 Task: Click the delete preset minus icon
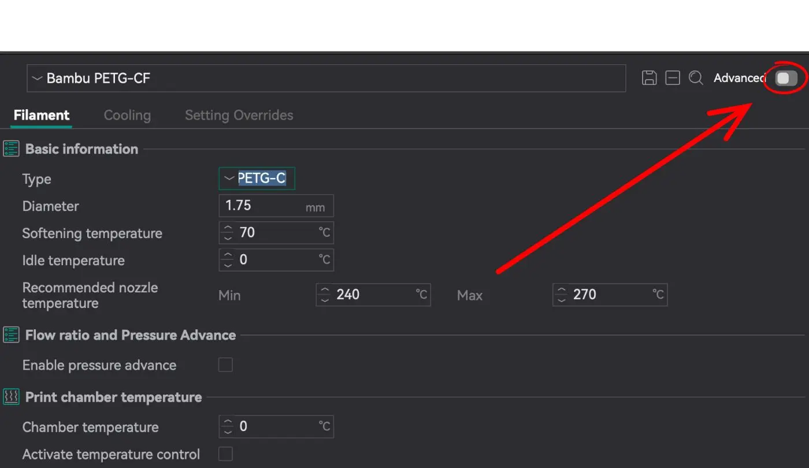coord(673,78)
